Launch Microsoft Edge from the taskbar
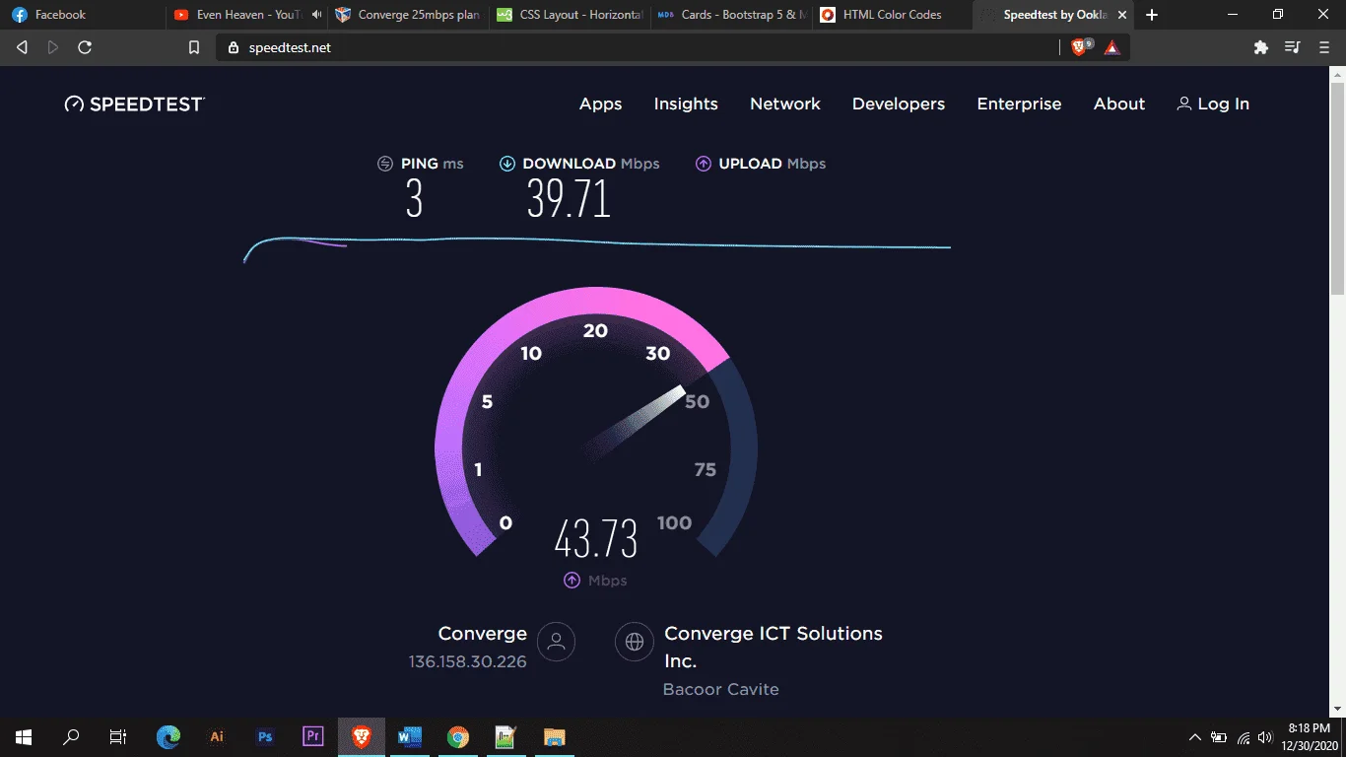The width and height of the screenshot is (1346, 757). (168, 736)
